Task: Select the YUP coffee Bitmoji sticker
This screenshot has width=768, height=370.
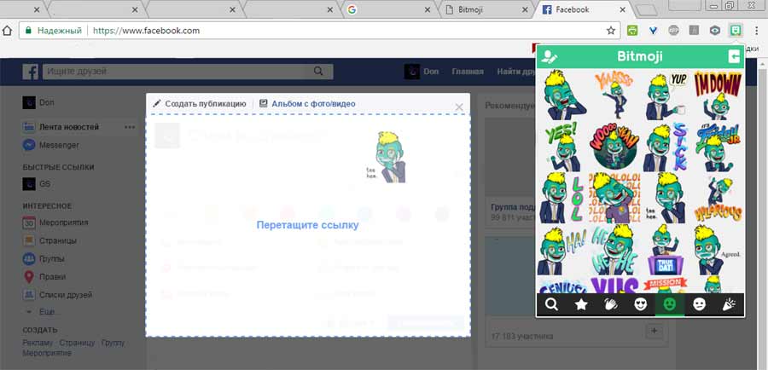Action: (666, 95)
